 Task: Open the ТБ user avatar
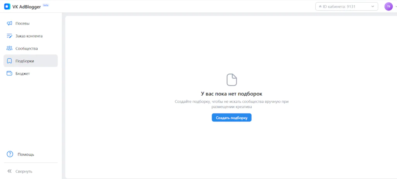(388, 7)
